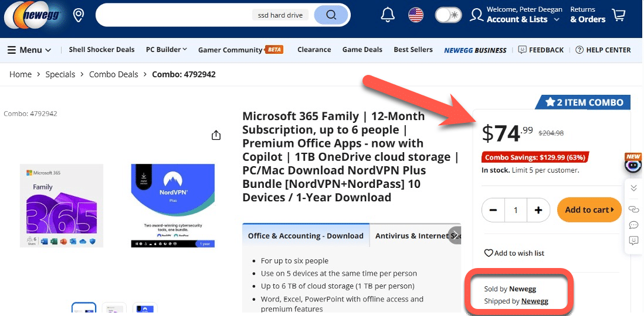
Task: Click the Feedback chat icon link
Action: (541, 50)
